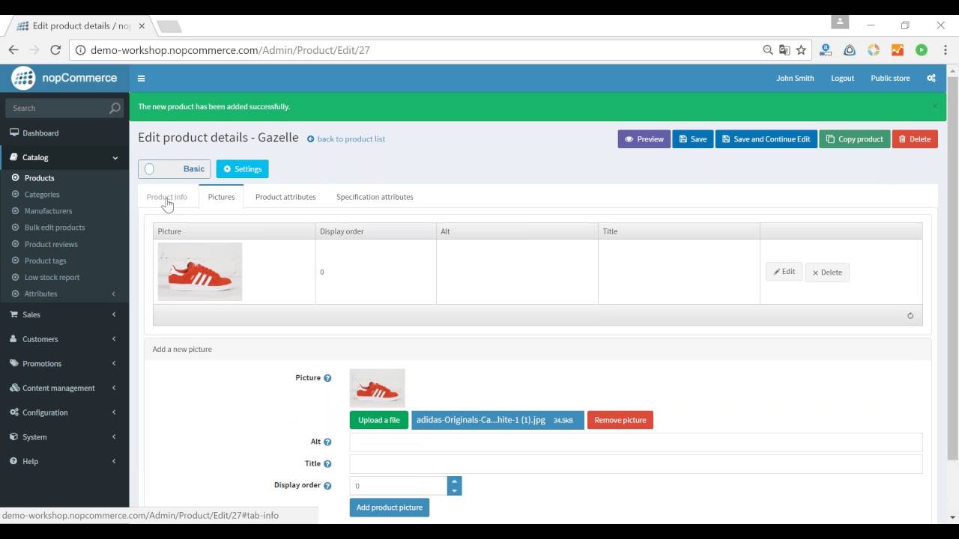The width and height of the screenshot is (959, 539).
Task: Switch to the Product info tab
Action: [167, 197]
